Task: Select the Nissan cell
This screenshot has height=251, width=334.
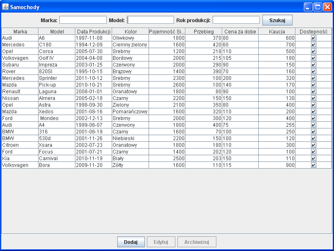Action: [x=20, y=98]
